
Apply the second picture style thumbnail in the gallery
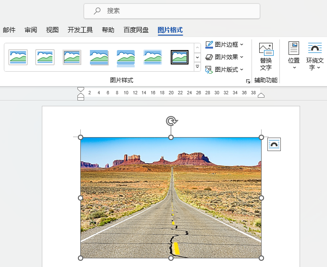45,57
